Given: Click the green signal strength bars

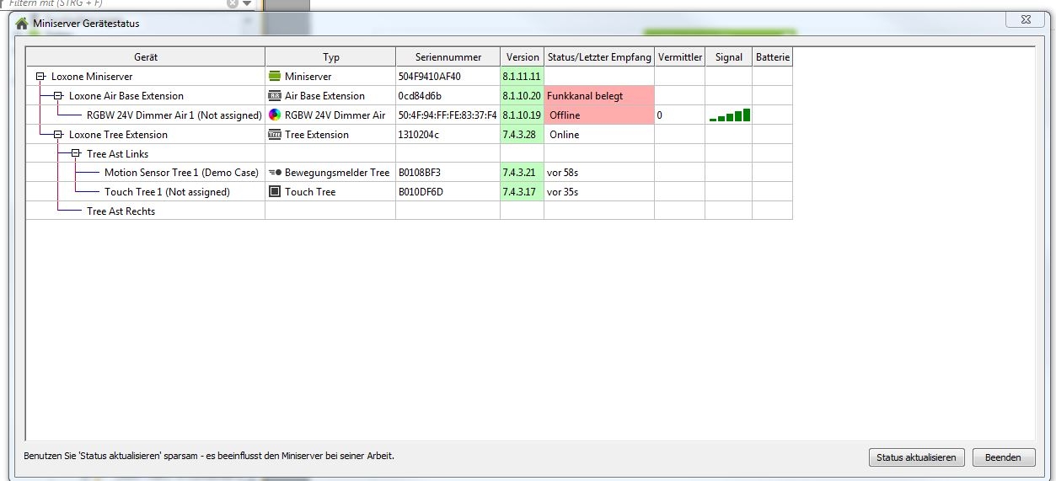Looking at the screenshot, I should (730, 115).
